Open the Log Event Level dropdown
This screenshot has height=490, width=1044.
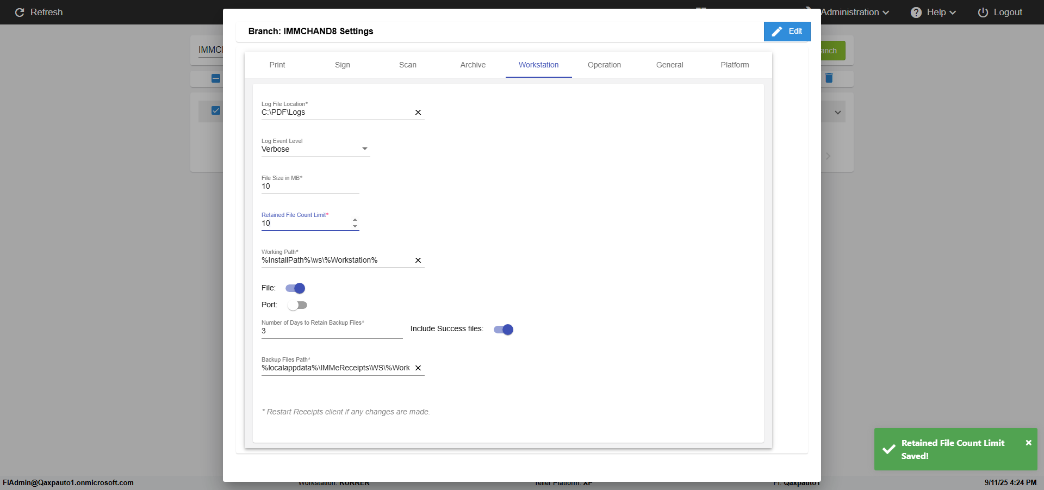pyautogui.click(x=316, y=149)
